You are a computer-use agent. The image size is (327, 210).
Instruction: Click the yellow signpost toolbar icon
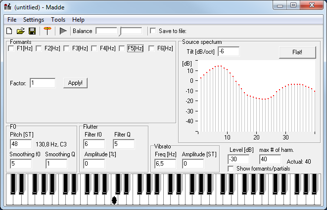(47, 31)
